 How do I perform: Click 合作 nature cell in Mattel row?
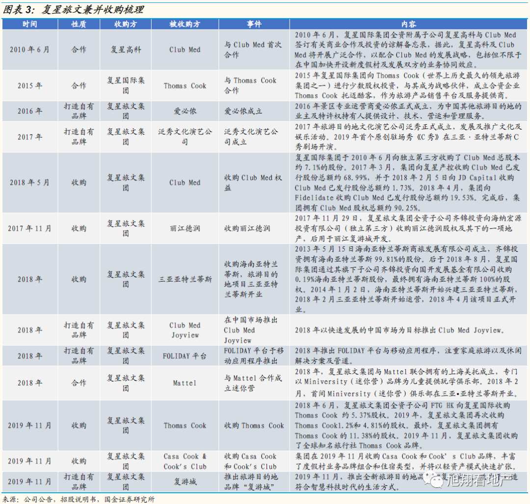[79, 383]
